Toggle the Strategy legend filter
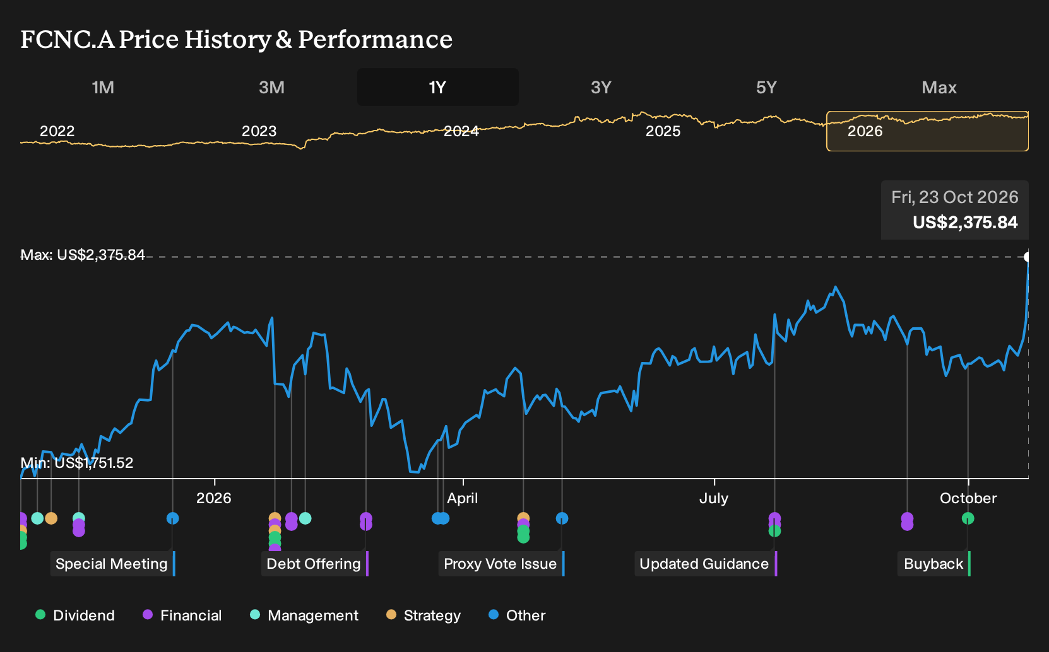This screenshot has width=1049, height=652. click(x=424, y=615)
